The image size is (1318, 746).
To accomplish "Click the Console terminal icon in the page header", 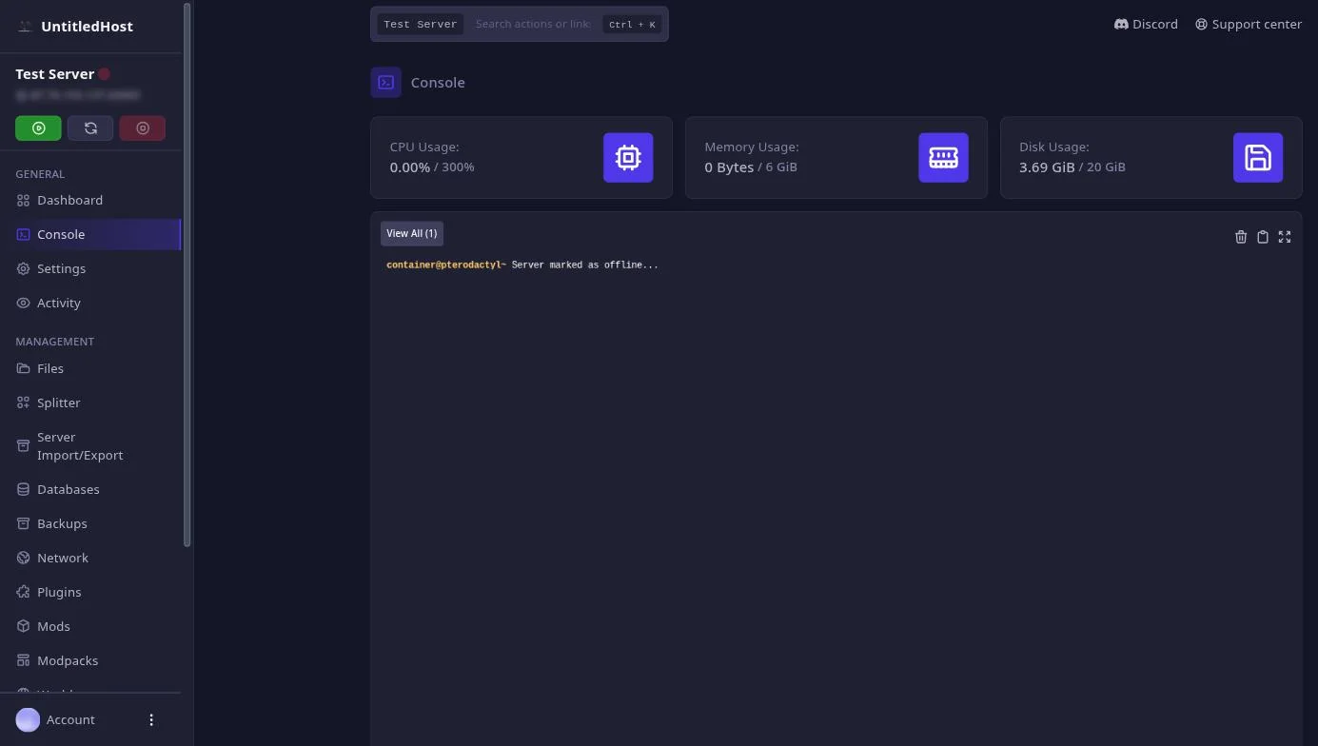I will click(x=386, y=83).
